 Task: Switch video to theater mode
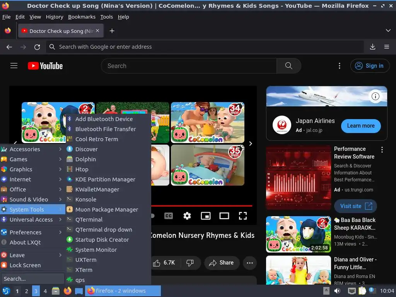coord(224,216)
